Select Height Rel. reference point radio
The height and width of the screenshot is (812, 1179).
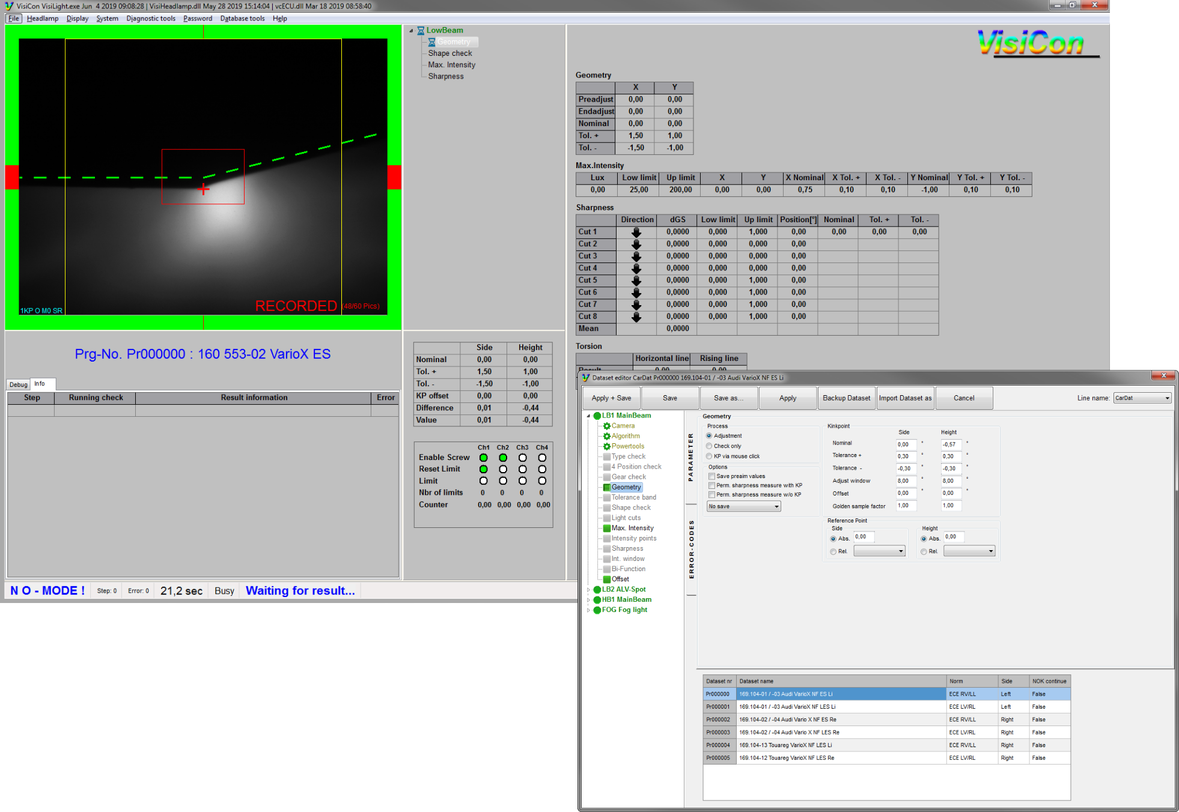point(924,551)
